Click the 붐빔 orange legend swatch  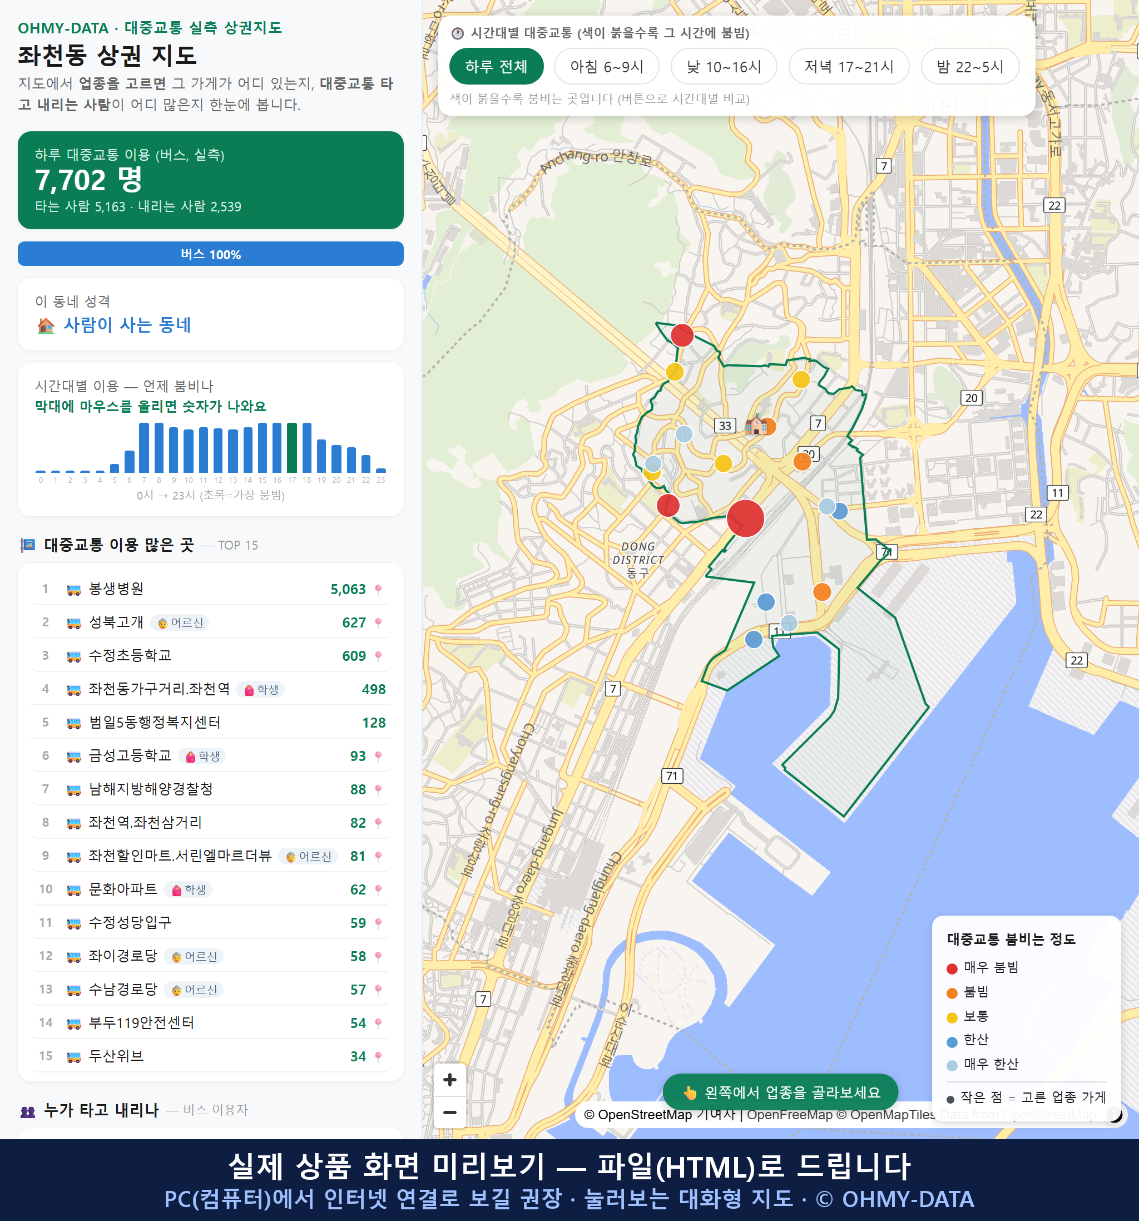pos(952,993)
